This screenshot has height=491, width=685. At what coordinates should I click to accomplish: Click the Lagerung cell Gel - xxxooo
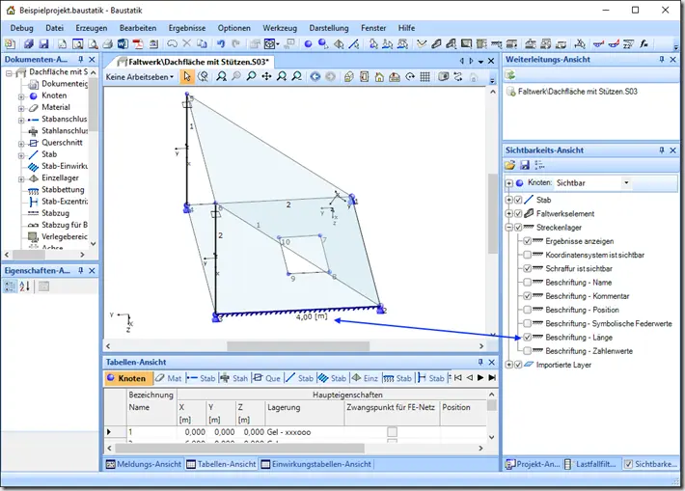tap(304, 432)
